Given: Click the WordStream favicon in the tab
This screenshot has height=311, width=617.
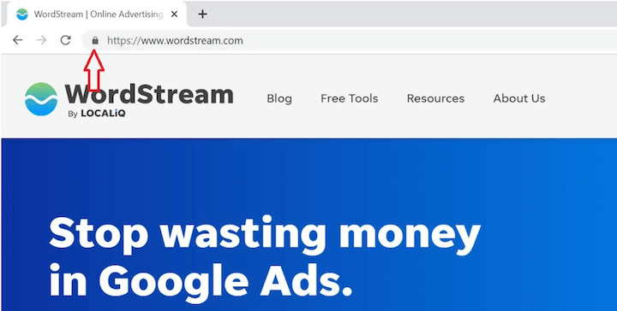Looking at the screenshot, I should tap(22, 15).
